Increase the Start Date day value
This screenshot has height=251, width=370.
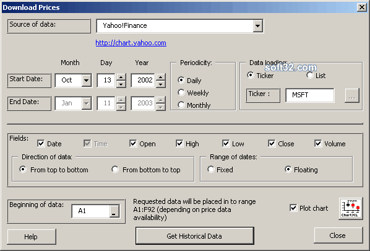(121, 77)
